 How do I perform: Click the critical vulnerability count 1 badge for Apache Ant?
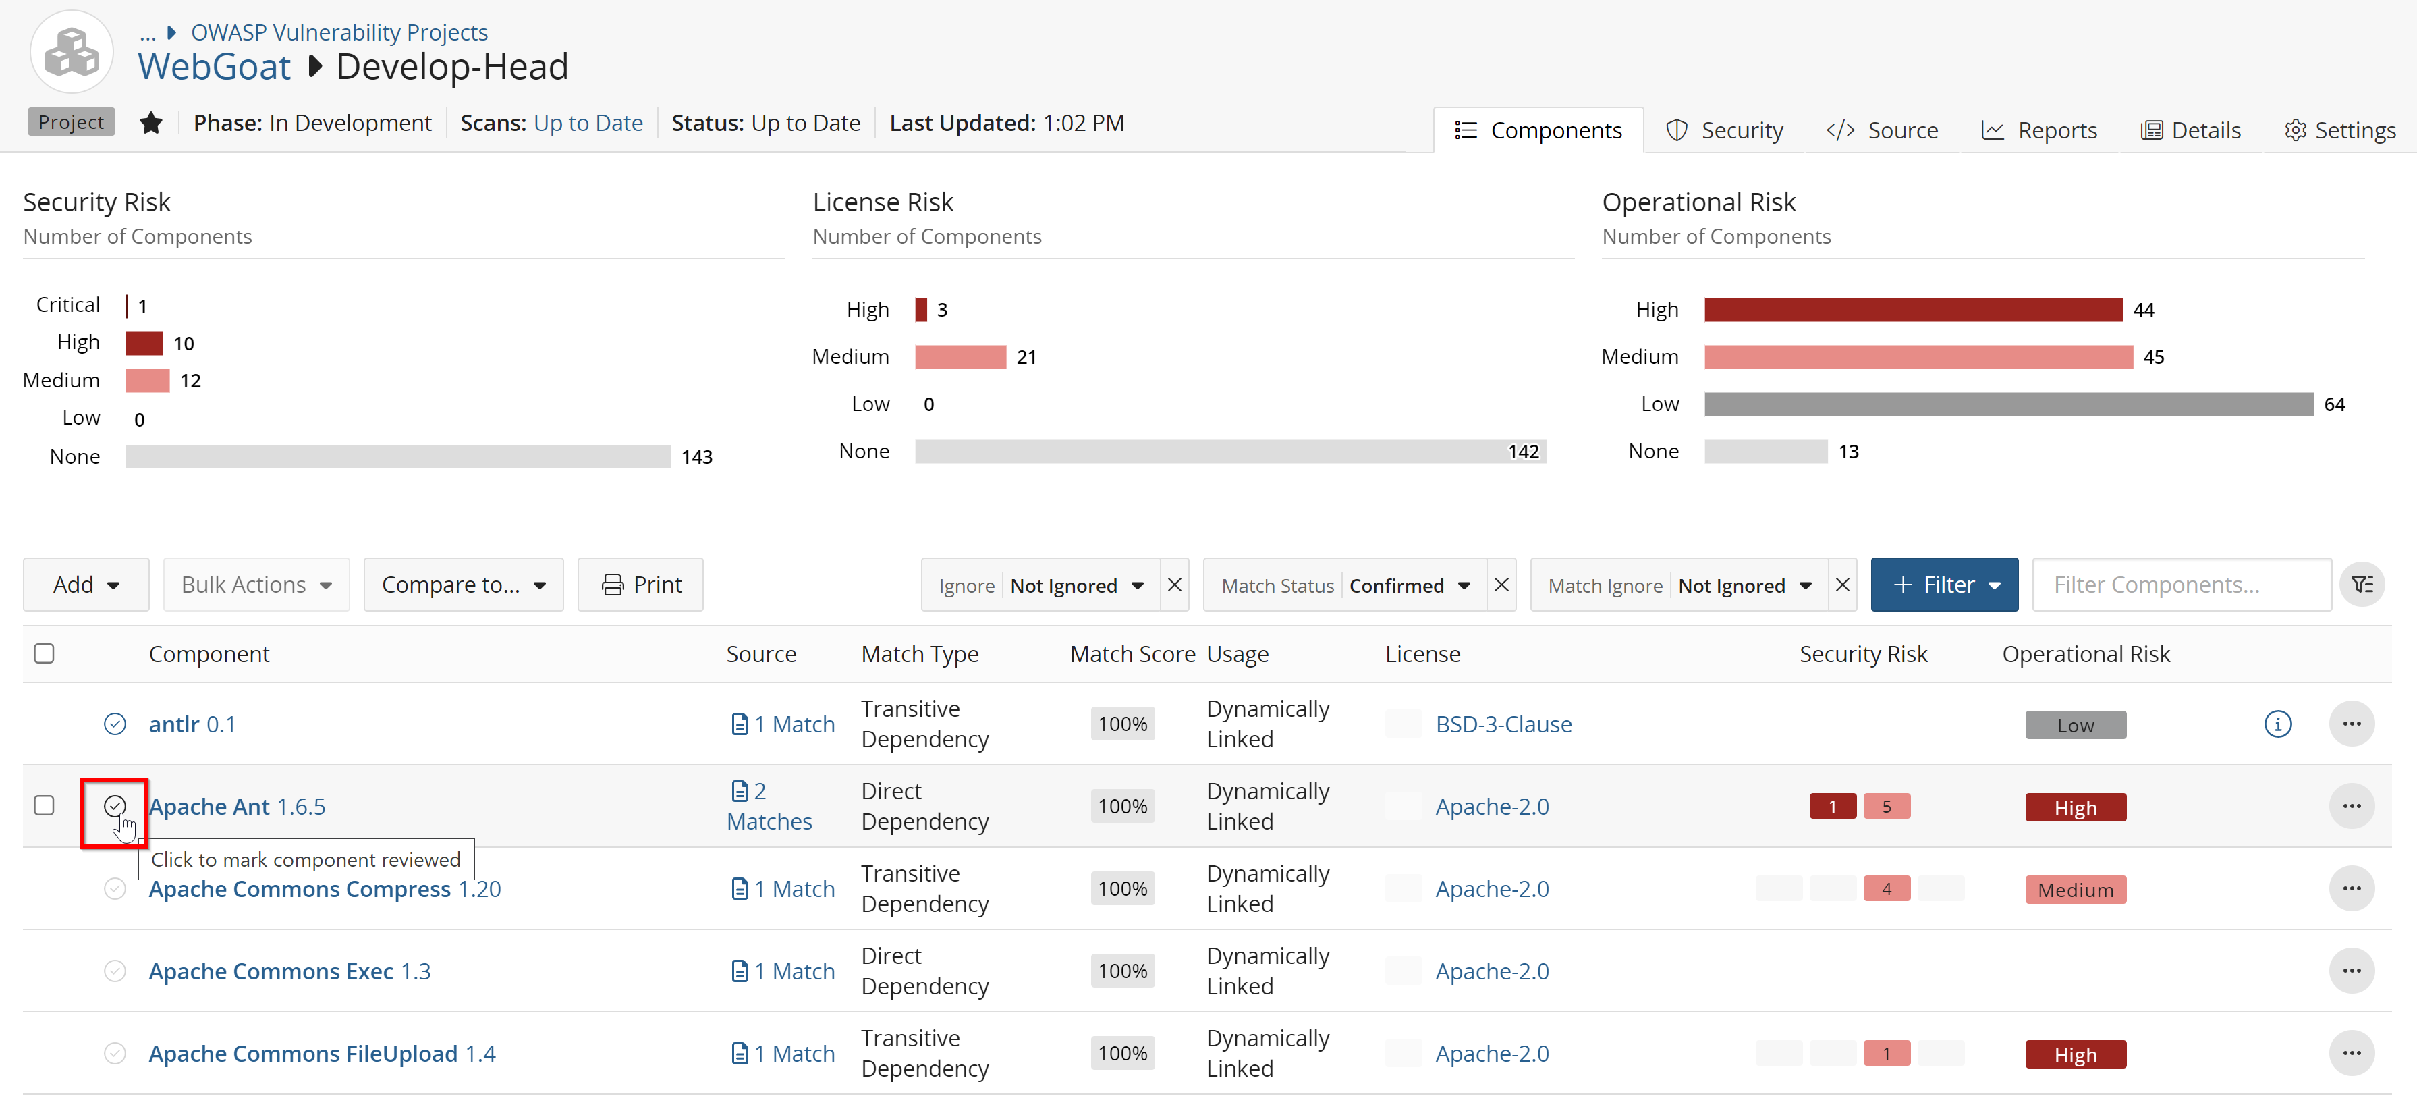pyautogui.click(x=1831, y=807)
